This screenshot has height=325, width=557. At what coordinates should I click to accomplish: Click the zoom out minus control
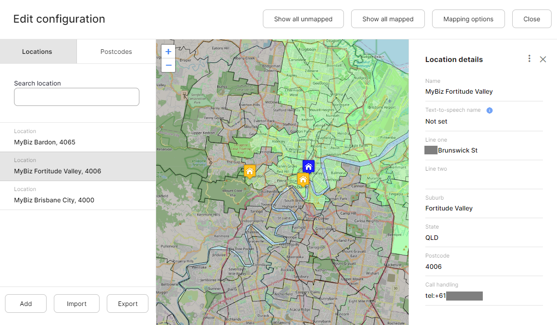(x=168, y=65)
